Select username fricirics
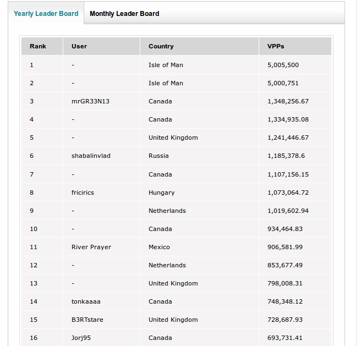The width and height of the screenshot is (361, 346). [x=83, y=193]
